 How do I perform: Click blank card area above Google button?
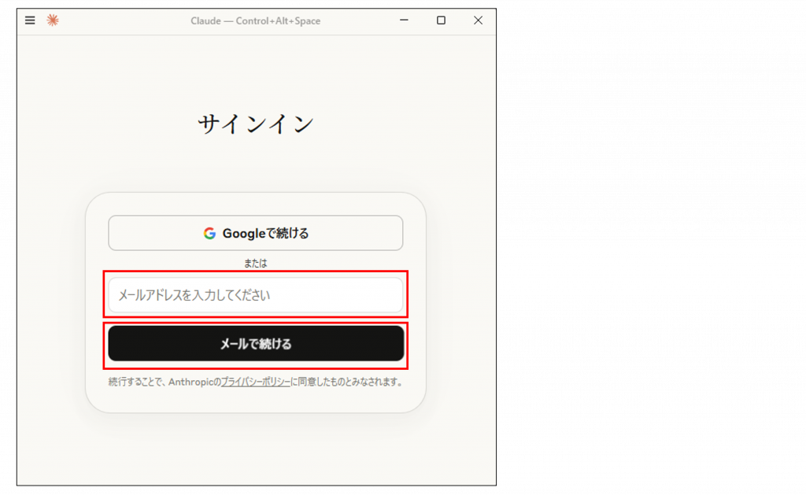click(255, 204)
